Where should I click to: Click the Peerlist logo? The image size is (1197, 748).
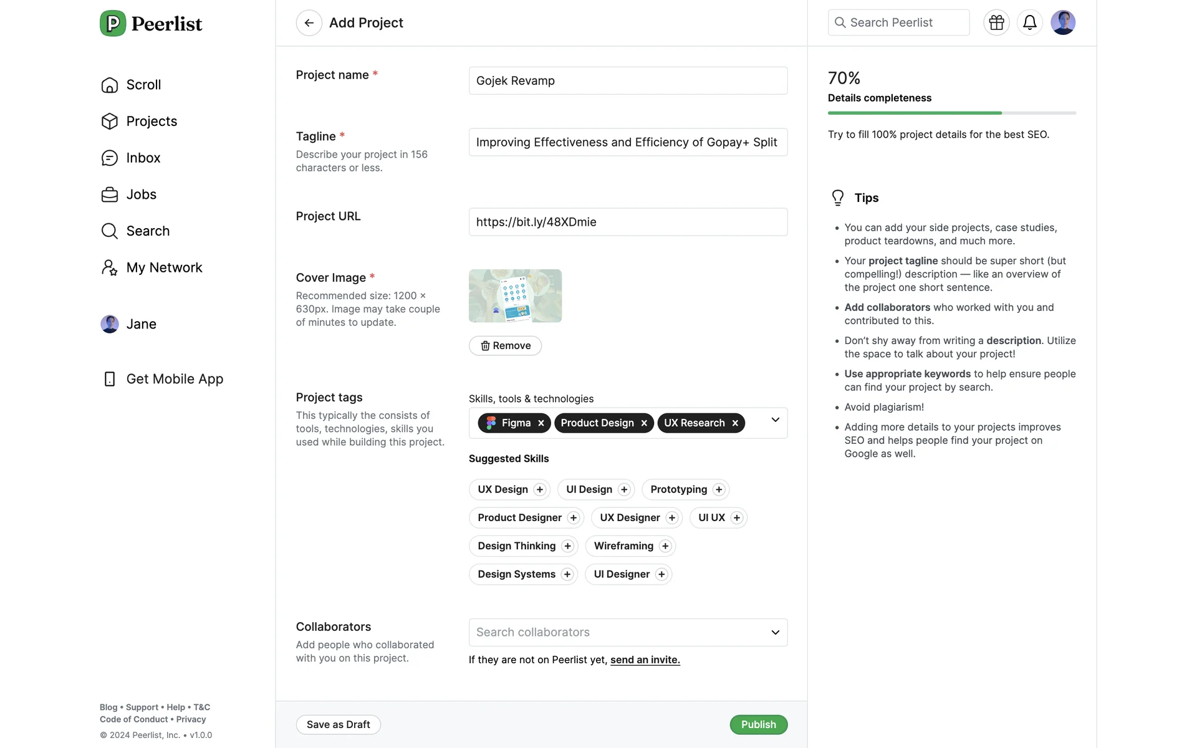point(151,24)
